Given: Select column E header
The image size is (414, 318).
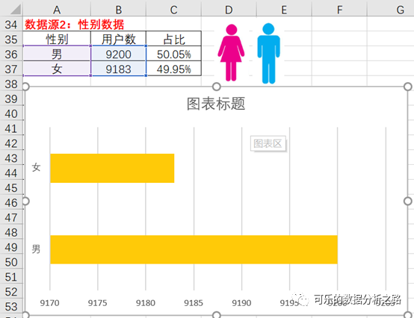Looking at the screenshot, I should (x=284, y=10).
